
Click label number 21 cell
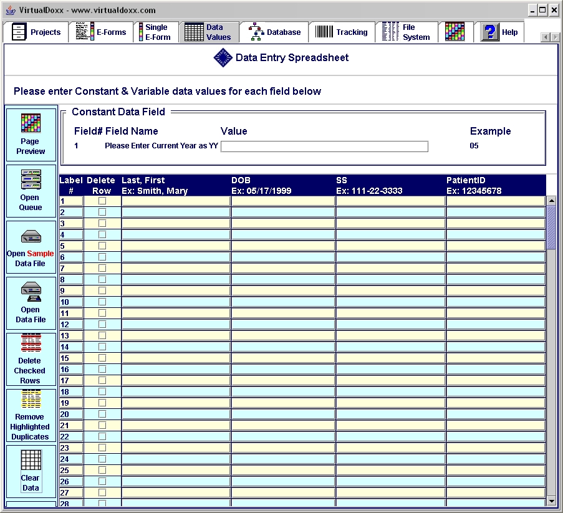coord(71,425)
